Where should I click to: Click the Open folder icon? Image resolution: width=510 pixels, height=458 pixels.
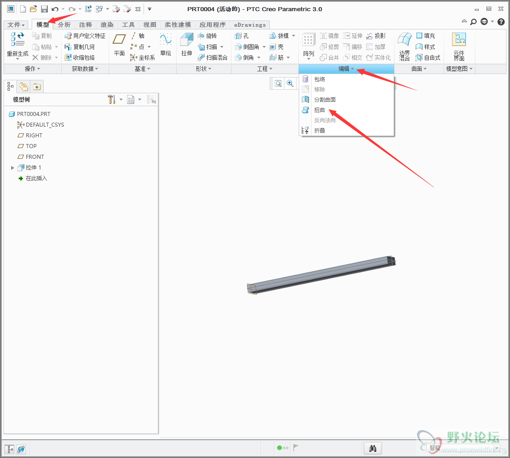tap(33, 9)
